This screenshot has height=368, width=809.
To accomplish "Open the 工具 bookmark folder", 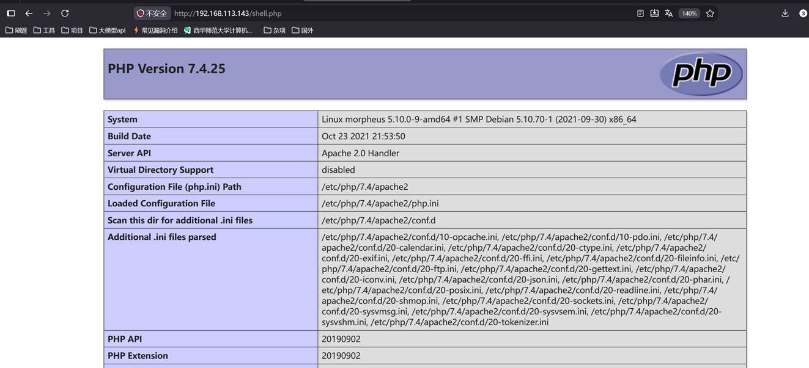I will point(44,30).
